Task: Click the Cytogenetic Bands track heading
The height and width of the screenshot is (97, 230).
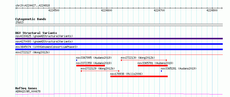Action: click(31, 19)
